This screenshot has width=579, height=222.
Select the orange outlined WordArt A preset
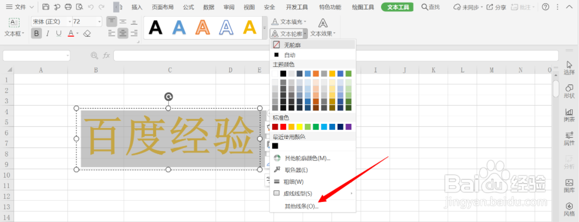point(203,28)
